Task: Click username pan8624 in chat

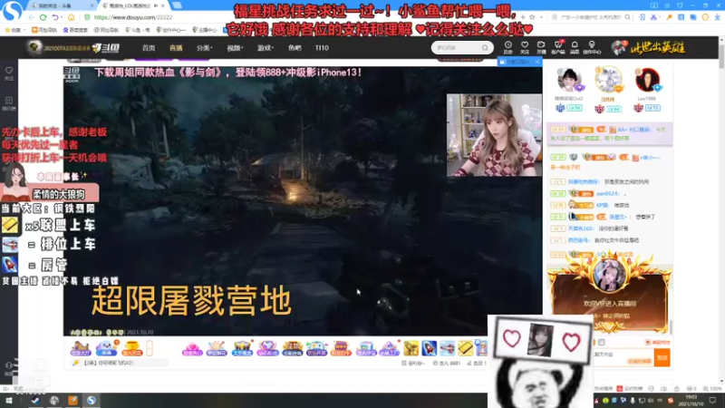Action: click(x=607, y=193)
